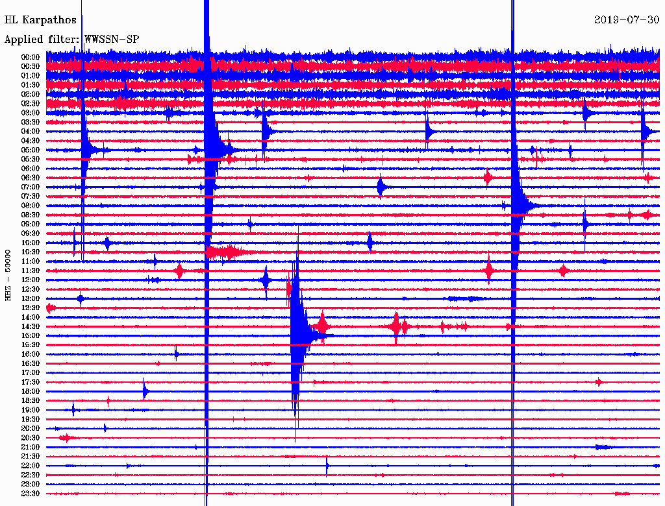Click the 12:30 time label
This screenshot has width=665, height=506.
(x=31, y=289)
